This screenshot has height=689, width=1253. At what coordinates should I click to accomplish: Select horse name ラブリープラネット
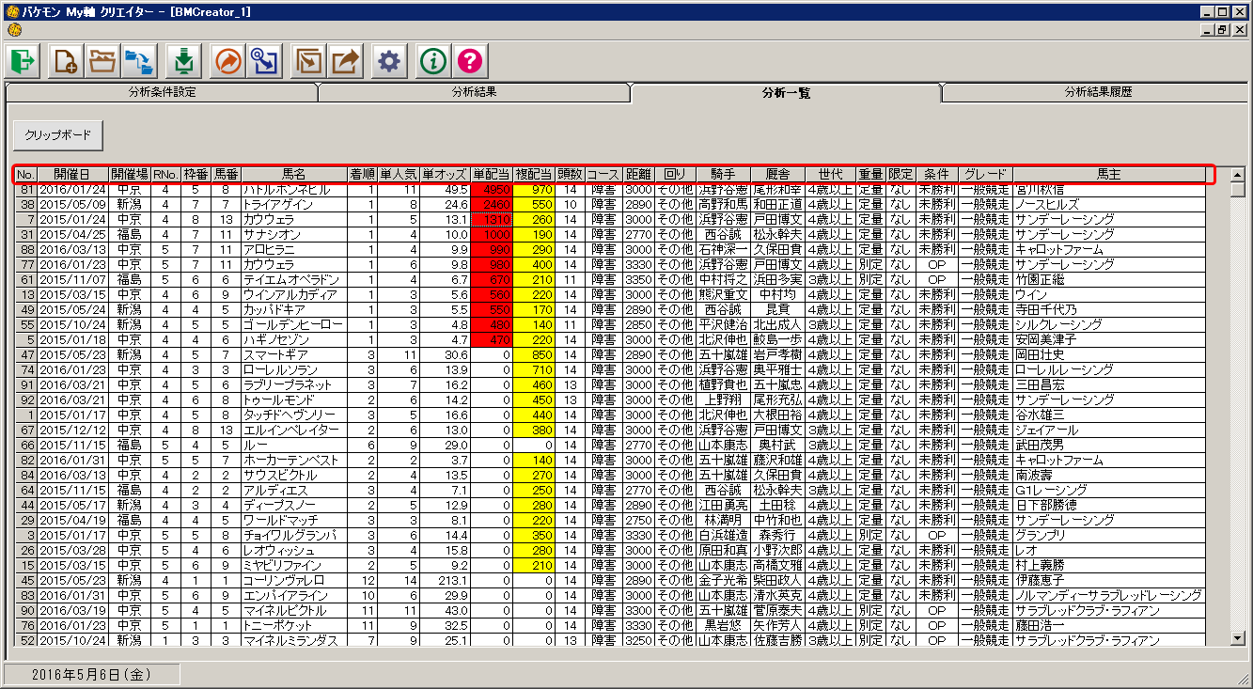[293, 384]
